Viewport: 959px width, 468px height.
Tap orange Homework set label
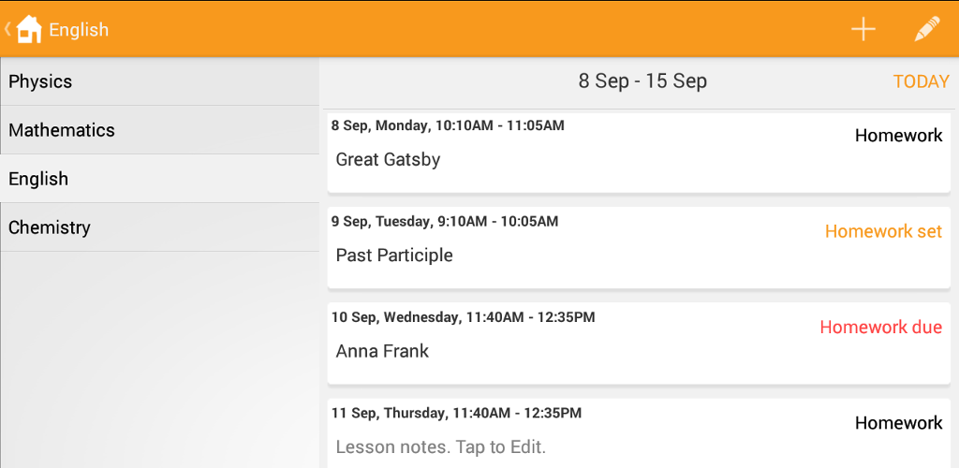[884, 231]
